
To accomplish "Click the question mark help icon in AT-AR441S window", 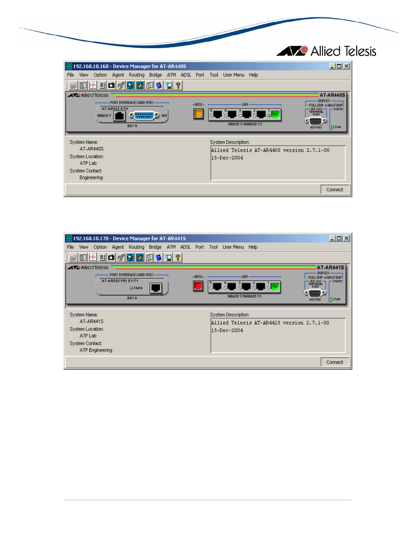I will [177, 258].
